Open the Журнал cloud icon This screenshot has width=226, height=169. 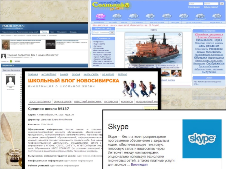tap(183, 17)
